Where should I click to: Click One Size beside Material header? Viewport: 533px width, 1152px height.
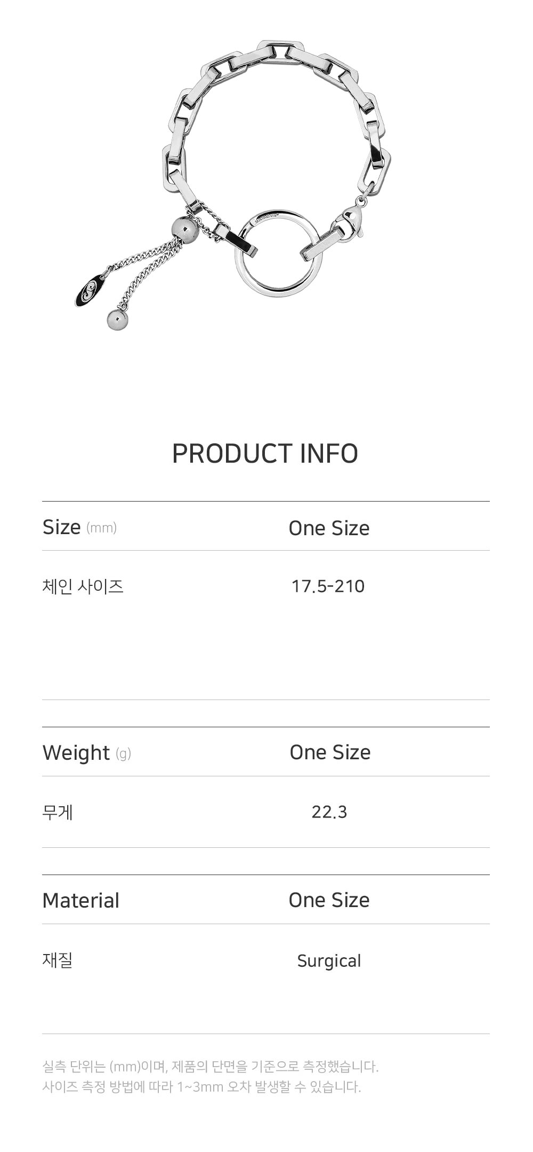[x=329, y=900]
